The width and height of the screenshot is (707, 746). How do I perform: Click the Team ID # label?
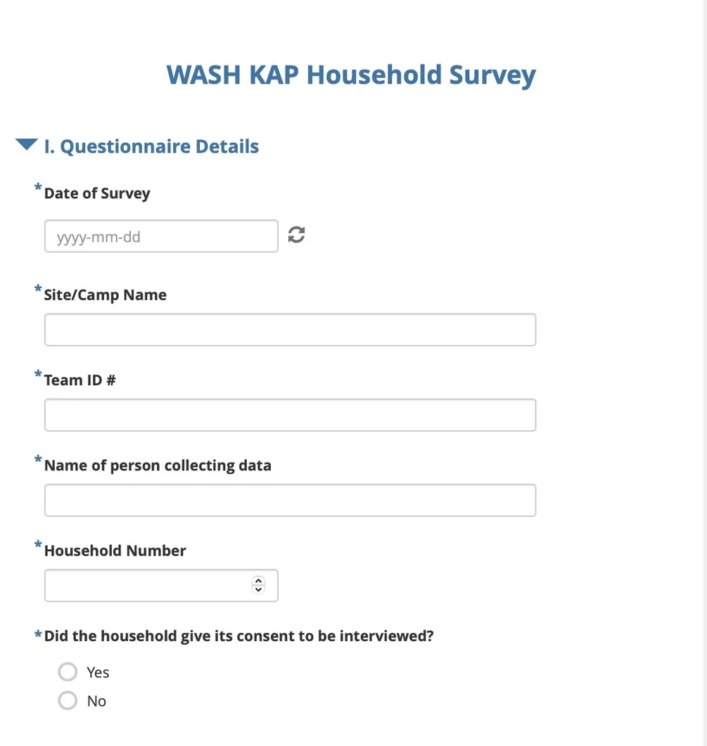pyautogui.click(x=80, y=380)
